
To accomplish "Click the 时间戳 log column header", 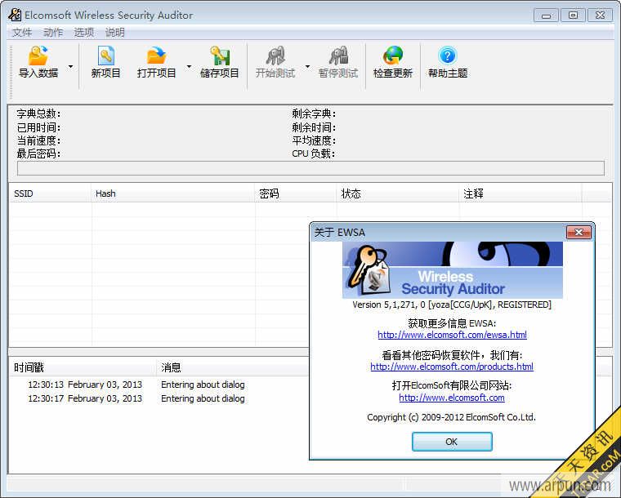I will point(83,367).
